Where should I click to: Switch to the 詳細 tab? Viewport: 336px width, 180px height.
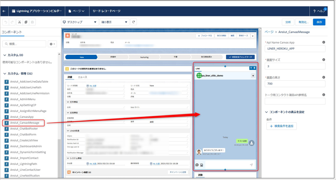tap(70, 77)
